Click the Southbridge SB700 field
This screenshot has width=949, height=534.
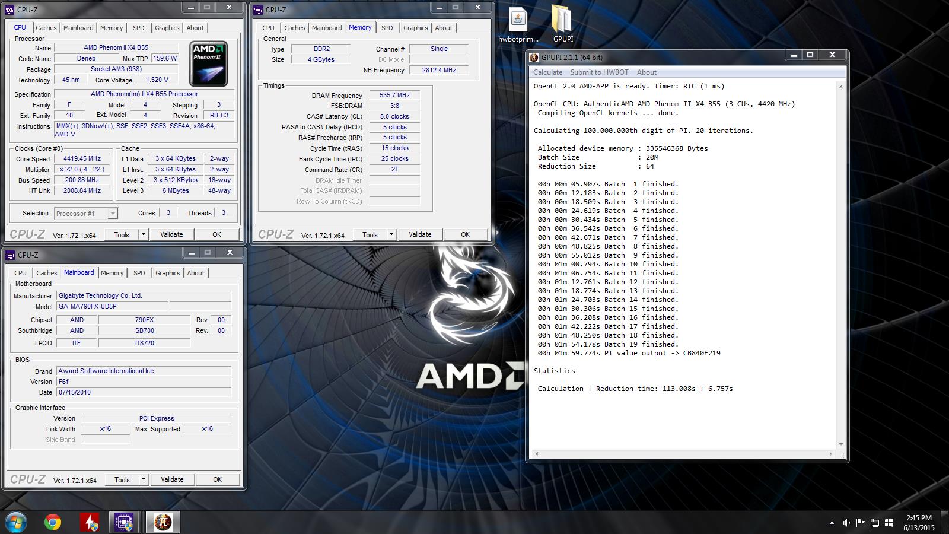(144, 330)
